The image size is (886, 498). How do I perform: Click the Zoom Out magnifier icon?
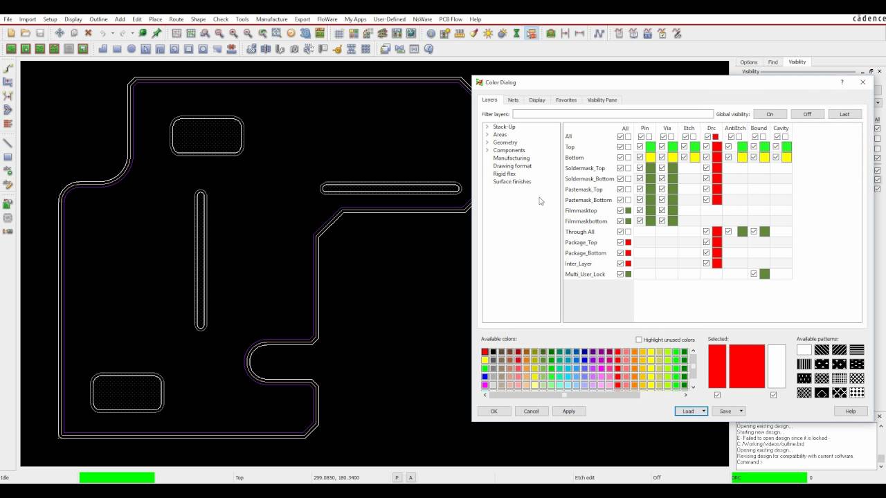(248, 33)
